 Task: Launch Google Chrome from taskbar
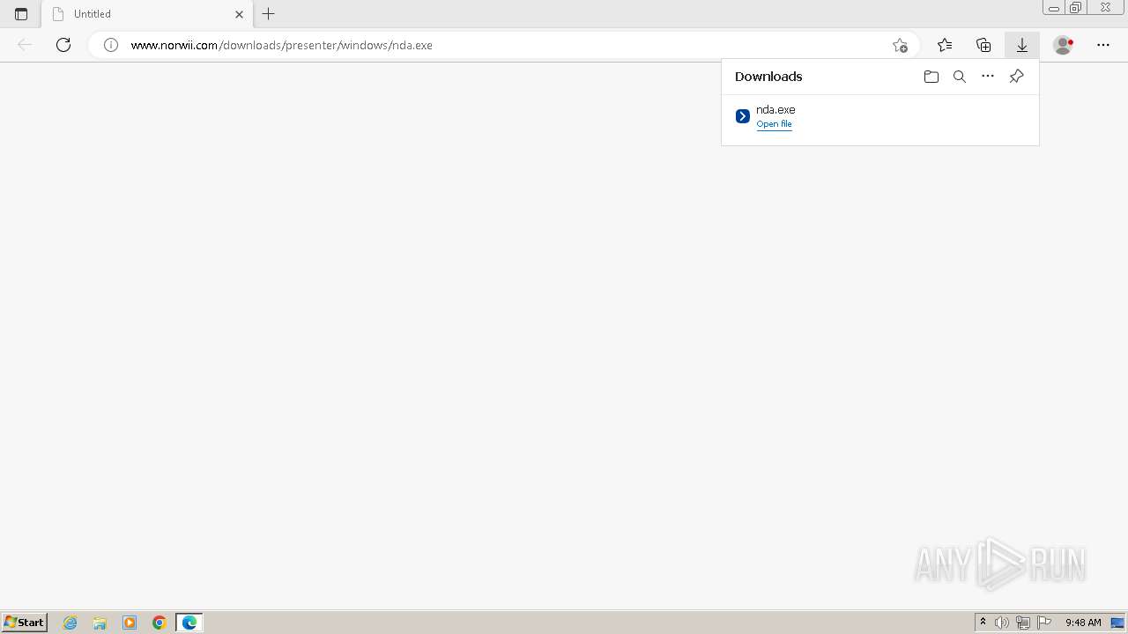click(160, 623)
